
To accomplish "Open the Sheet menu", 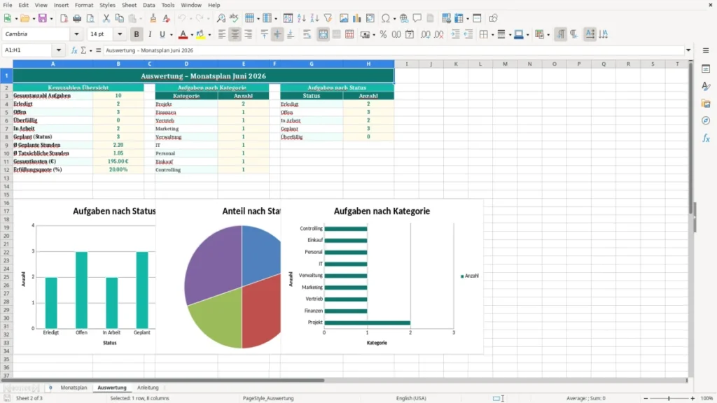I will click(129, 5).
